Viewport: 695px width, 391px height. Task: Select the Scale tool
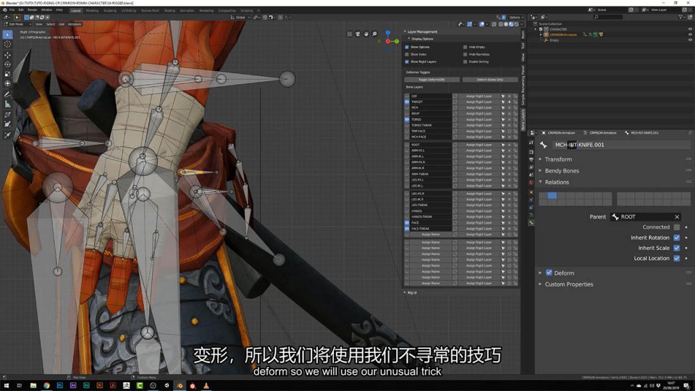pyautogui.click(x=7, y=74)
